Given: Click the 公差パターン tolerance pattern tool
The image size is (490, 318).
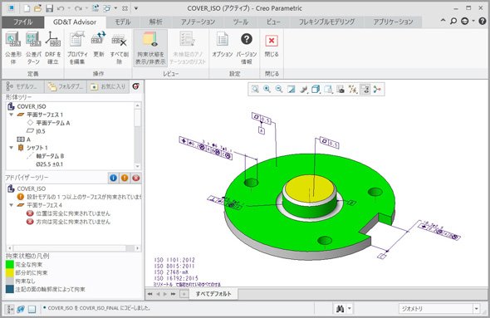Looking at the screenshot, I should click(33, 48).
